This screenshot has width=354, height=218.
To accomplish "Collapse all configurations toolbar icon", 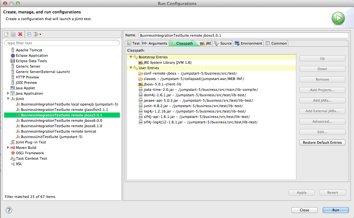I will click(x=29, y=34).
